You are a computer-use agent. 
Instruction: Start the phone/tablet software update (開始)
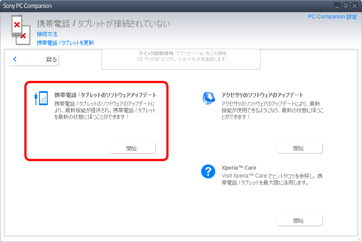coord(132,148)
